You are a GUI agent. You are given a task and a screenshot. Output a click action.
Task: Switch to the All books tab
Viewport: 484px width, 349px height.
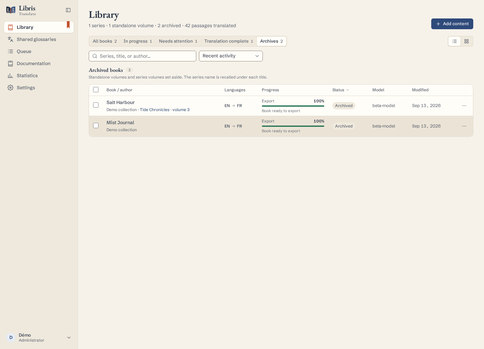tap(105, 41)
